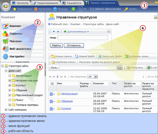
Task: Pin the admin panel with pushpin
Action: coord(156,3)
